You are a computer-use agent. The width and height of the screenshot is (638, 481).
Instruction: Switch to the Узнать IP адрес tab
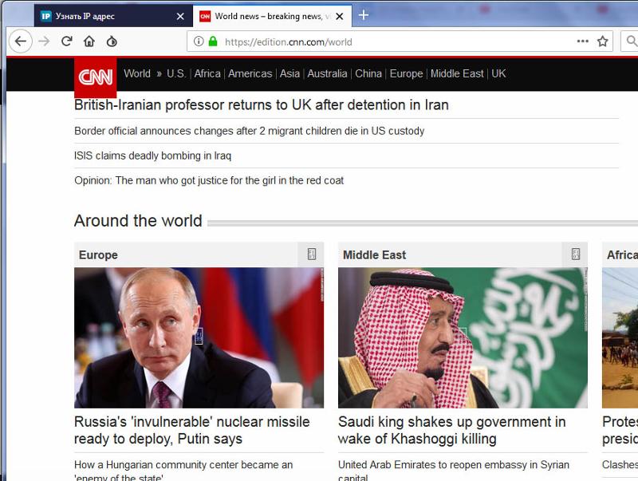coord(113,16)
